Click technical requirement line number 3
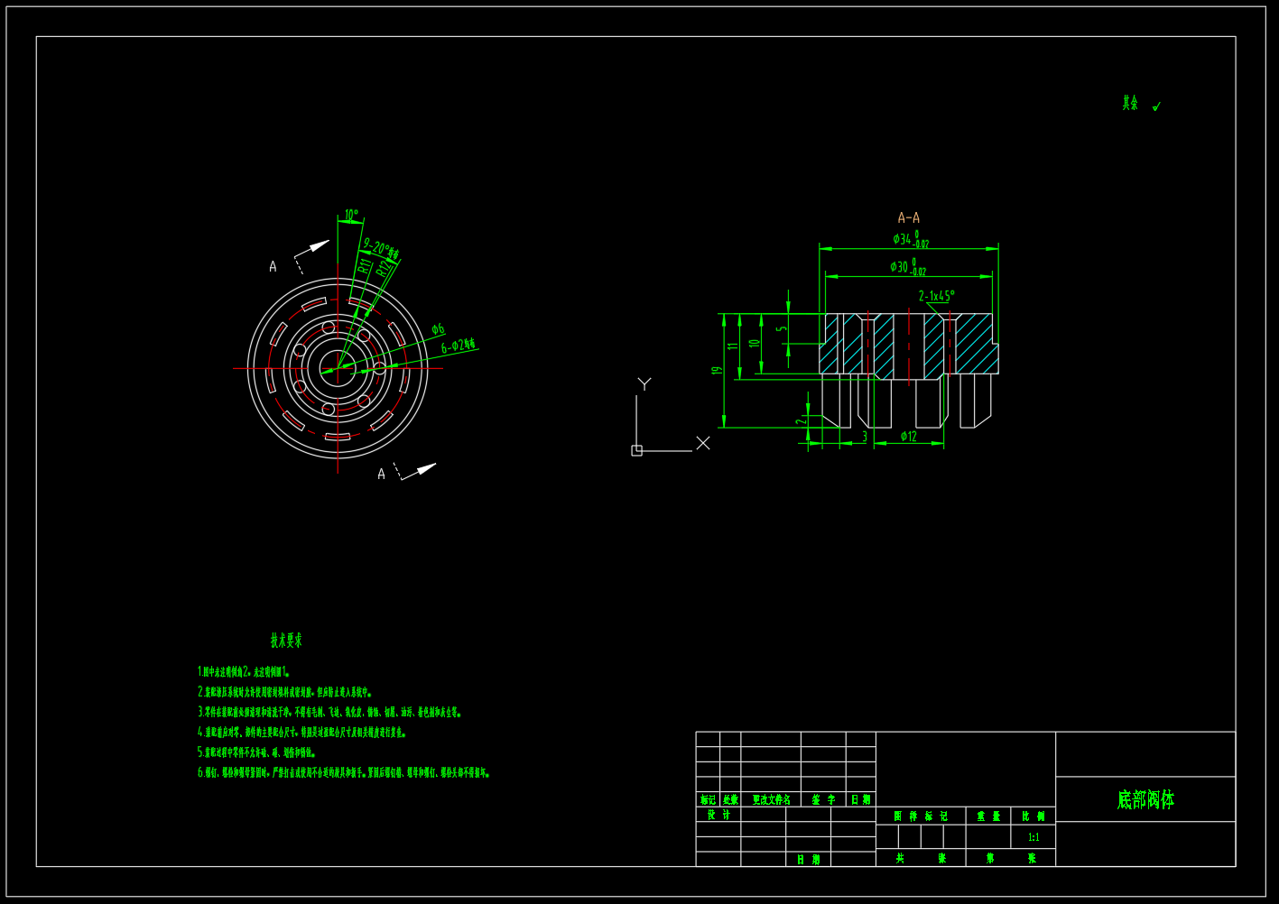The width and height of the screenshot is (1279, 904). click(x=329, y=712)
